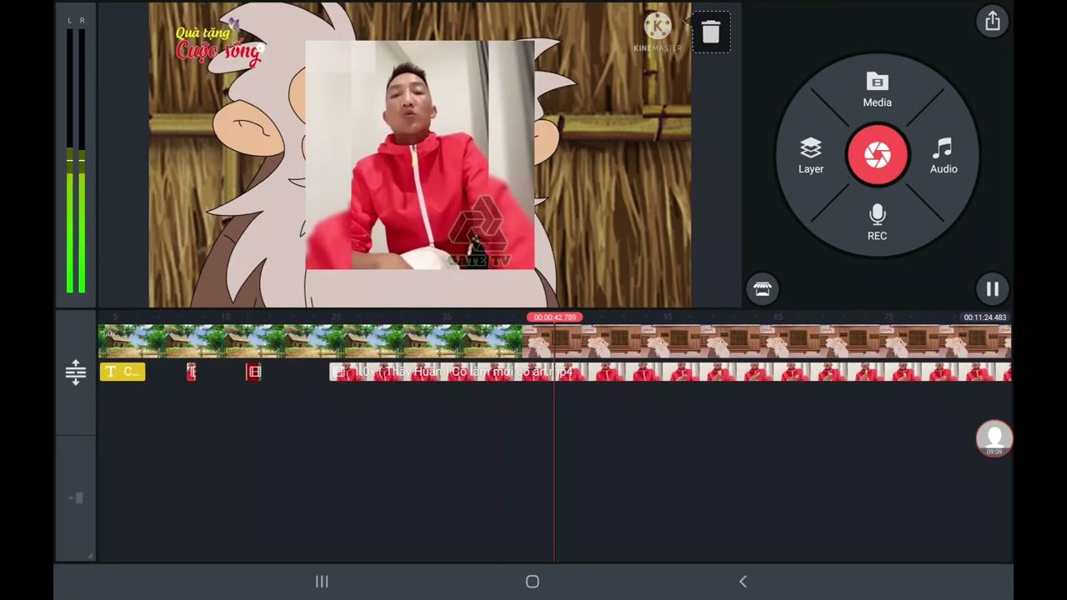
Task: Delete the KineMaster watermark with the trash icon
Action: [x=710, y=32]
